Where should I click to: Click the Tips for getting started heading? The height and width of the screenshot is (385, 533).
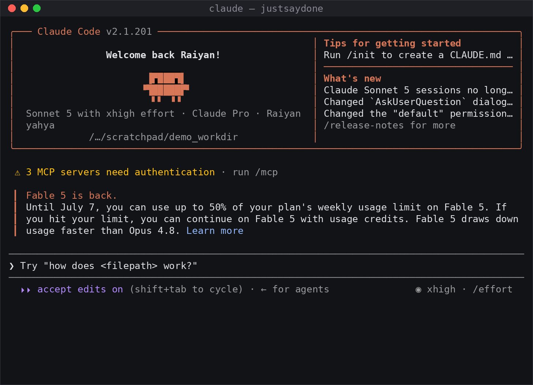392,43
